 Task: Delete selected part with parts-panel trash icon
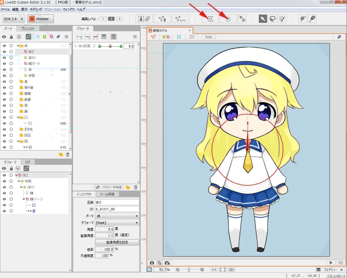click(68, 154)
